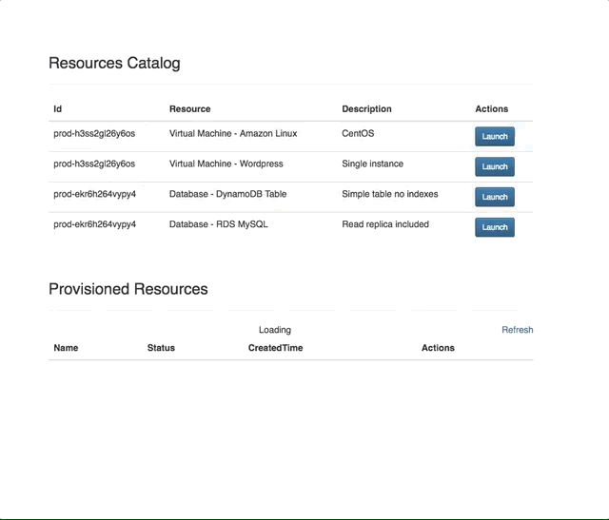
Task: Click the 'CentOS' description cell
Action: click(358, 133)
